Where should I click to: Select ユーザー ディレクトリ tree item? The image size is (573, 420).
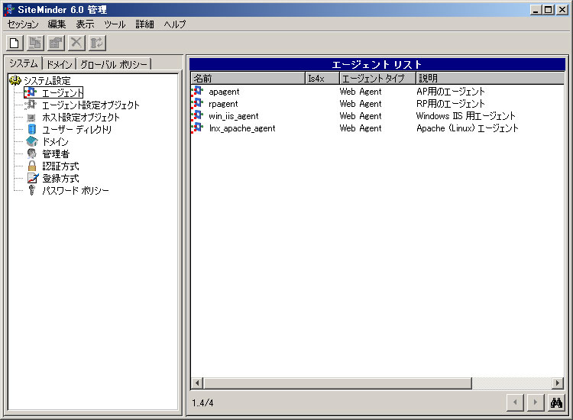[76, 130]
